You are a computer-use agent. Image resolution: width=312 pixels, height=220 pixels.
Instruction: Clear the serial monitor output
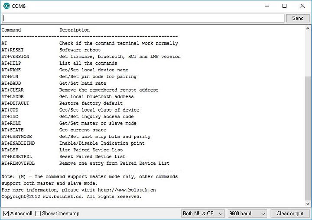tap(290, 214)
